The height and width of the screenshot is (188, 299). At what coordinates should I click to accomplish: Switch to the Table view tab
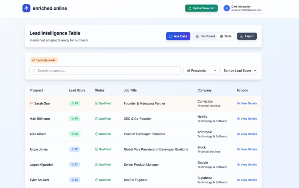coord(226,36)
